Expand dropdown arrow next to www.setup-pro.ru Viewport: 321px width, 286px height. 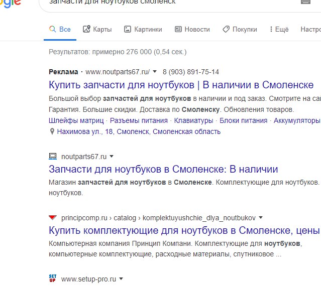121,278
